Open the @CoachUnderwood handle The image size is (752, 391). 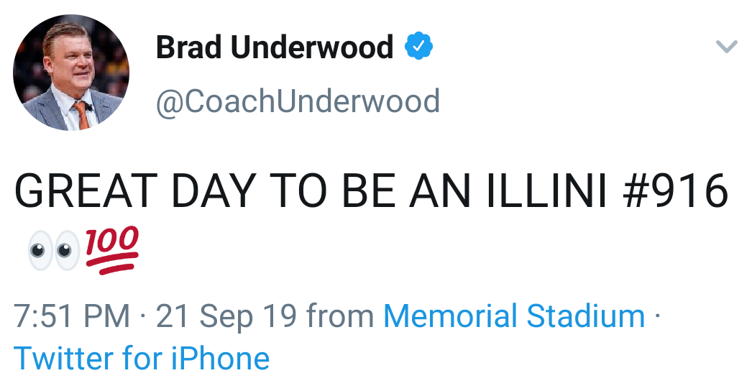(298, 101)
